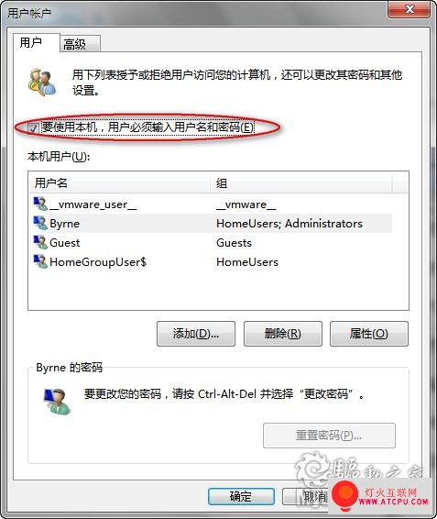437x519 pixels.
Task: Click the 删除(R) button
Action: coord(283,334)
